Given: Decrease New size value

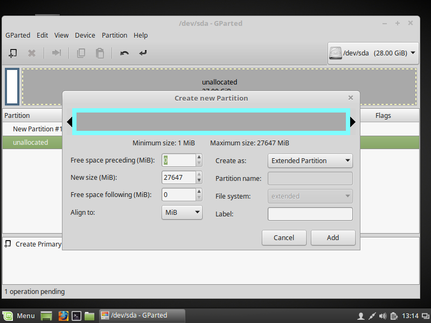Looking at the screenshot, I should (x=199, y=181).
